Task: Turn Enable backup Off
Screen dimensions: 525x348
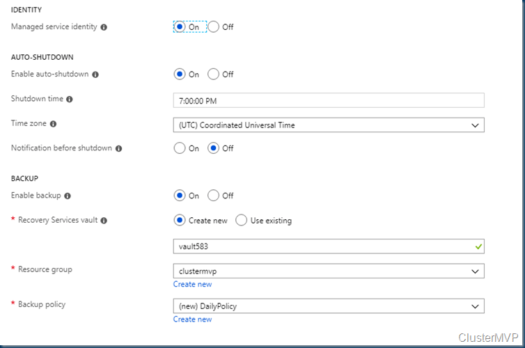Action: (214, 196)
